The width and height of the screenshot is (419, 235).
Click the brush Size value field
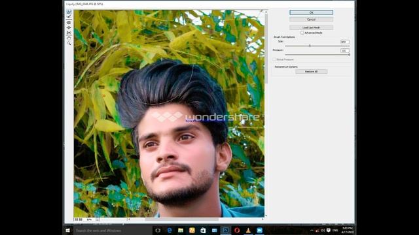click(345, 42)
